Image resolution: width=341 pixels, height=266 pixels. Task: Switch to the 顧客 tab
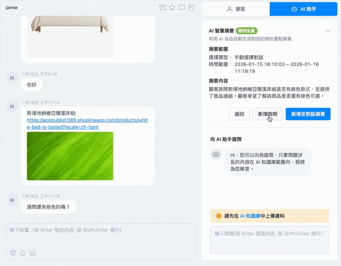[236, 9]
